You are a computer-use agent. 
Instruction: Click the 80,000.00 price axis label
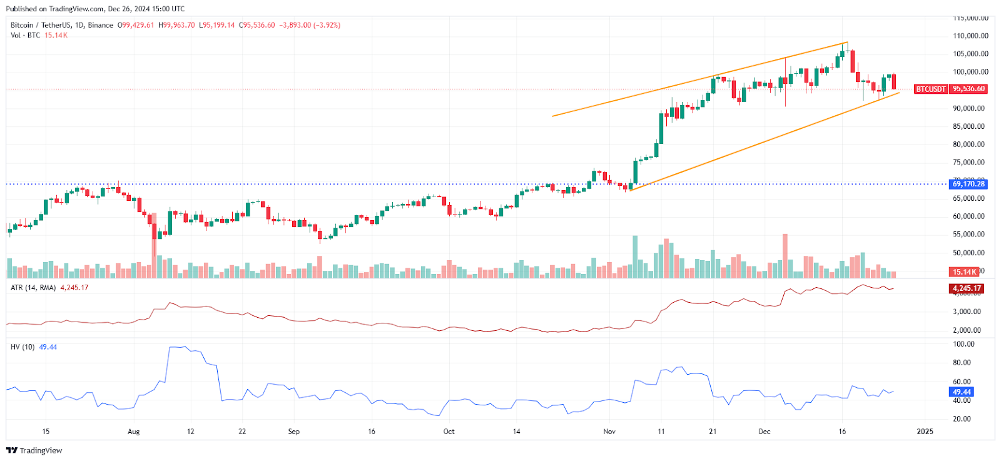969,144
